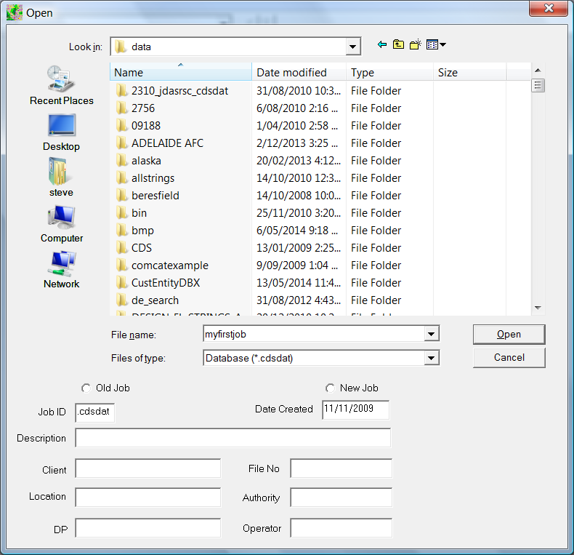Click the file list vertical scrollbar

pyautogui.click(x=538, y=189)
